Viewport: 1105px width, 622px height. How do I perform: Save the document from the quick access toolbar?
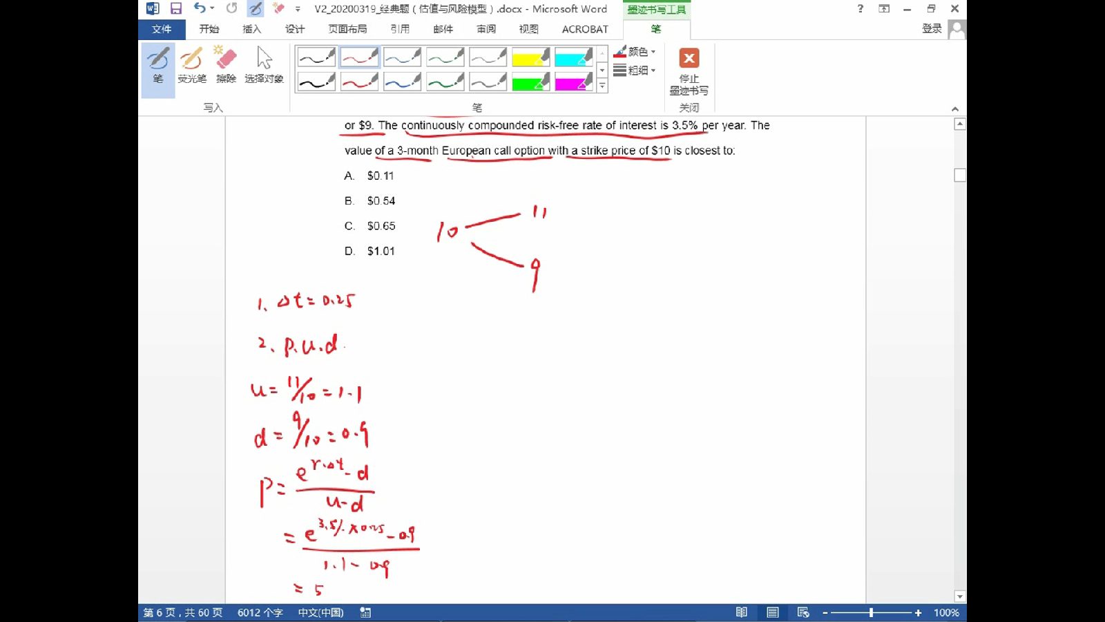tap(176, 8)
